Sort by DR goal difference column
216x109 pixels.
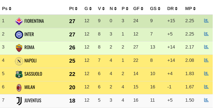pos(172,9)
